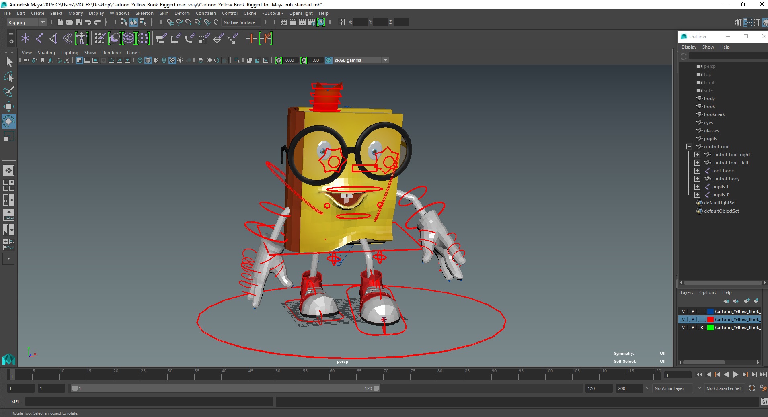Go to start of playback range
The width and height of the screenshot is (768, 417).
tap(698, 374)
